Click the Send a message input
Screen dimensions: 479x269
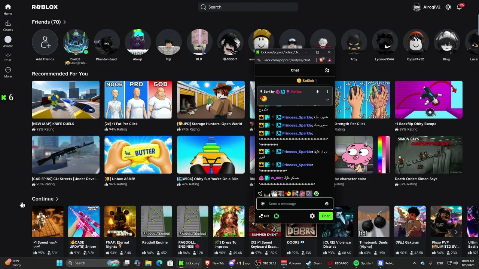point(295,204)
